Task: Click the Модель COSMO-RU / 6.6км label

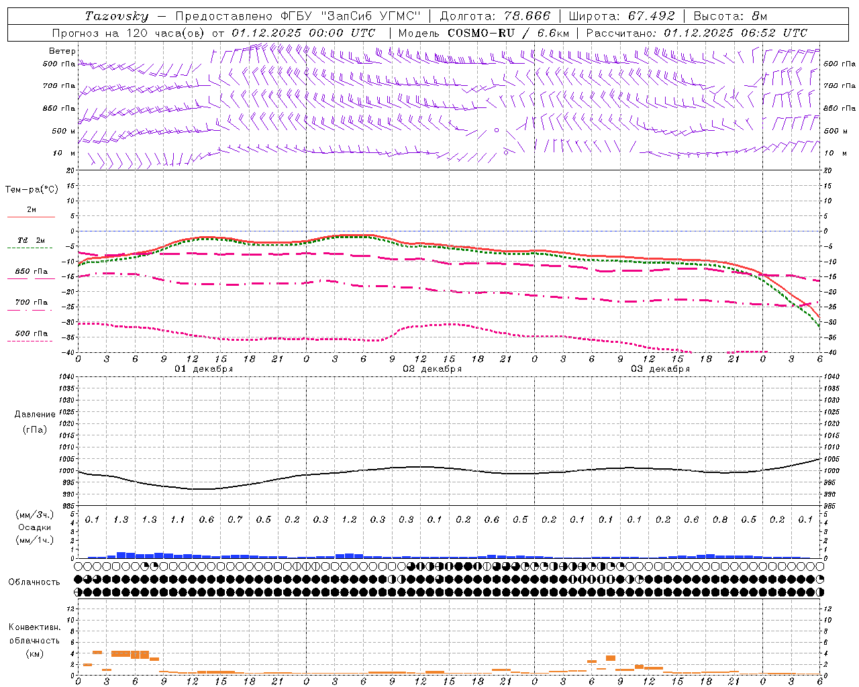Action: point(483,33)
